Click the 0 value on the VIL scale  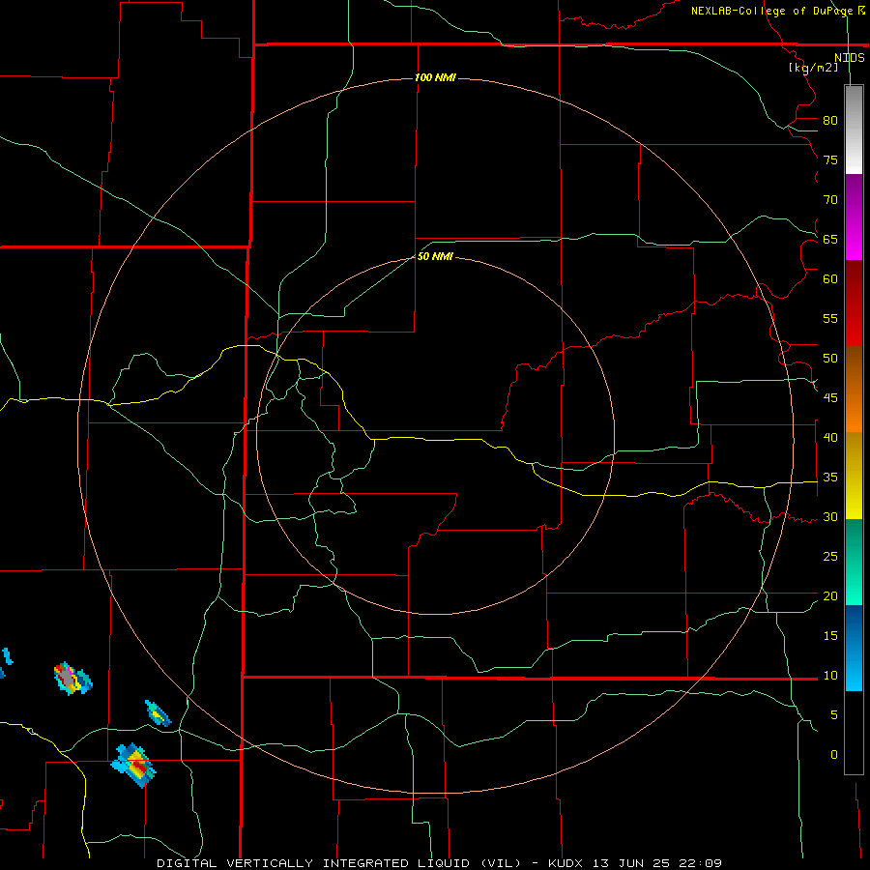(834, 755)
